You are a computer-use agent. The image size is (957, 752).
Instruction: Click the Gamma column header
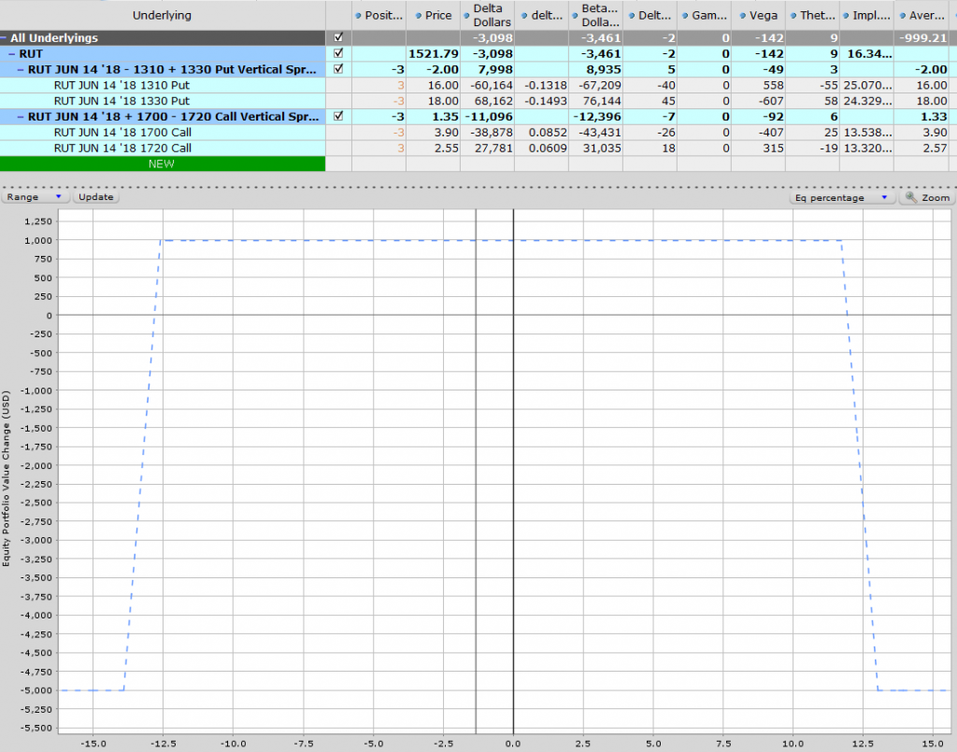(708, 15)
